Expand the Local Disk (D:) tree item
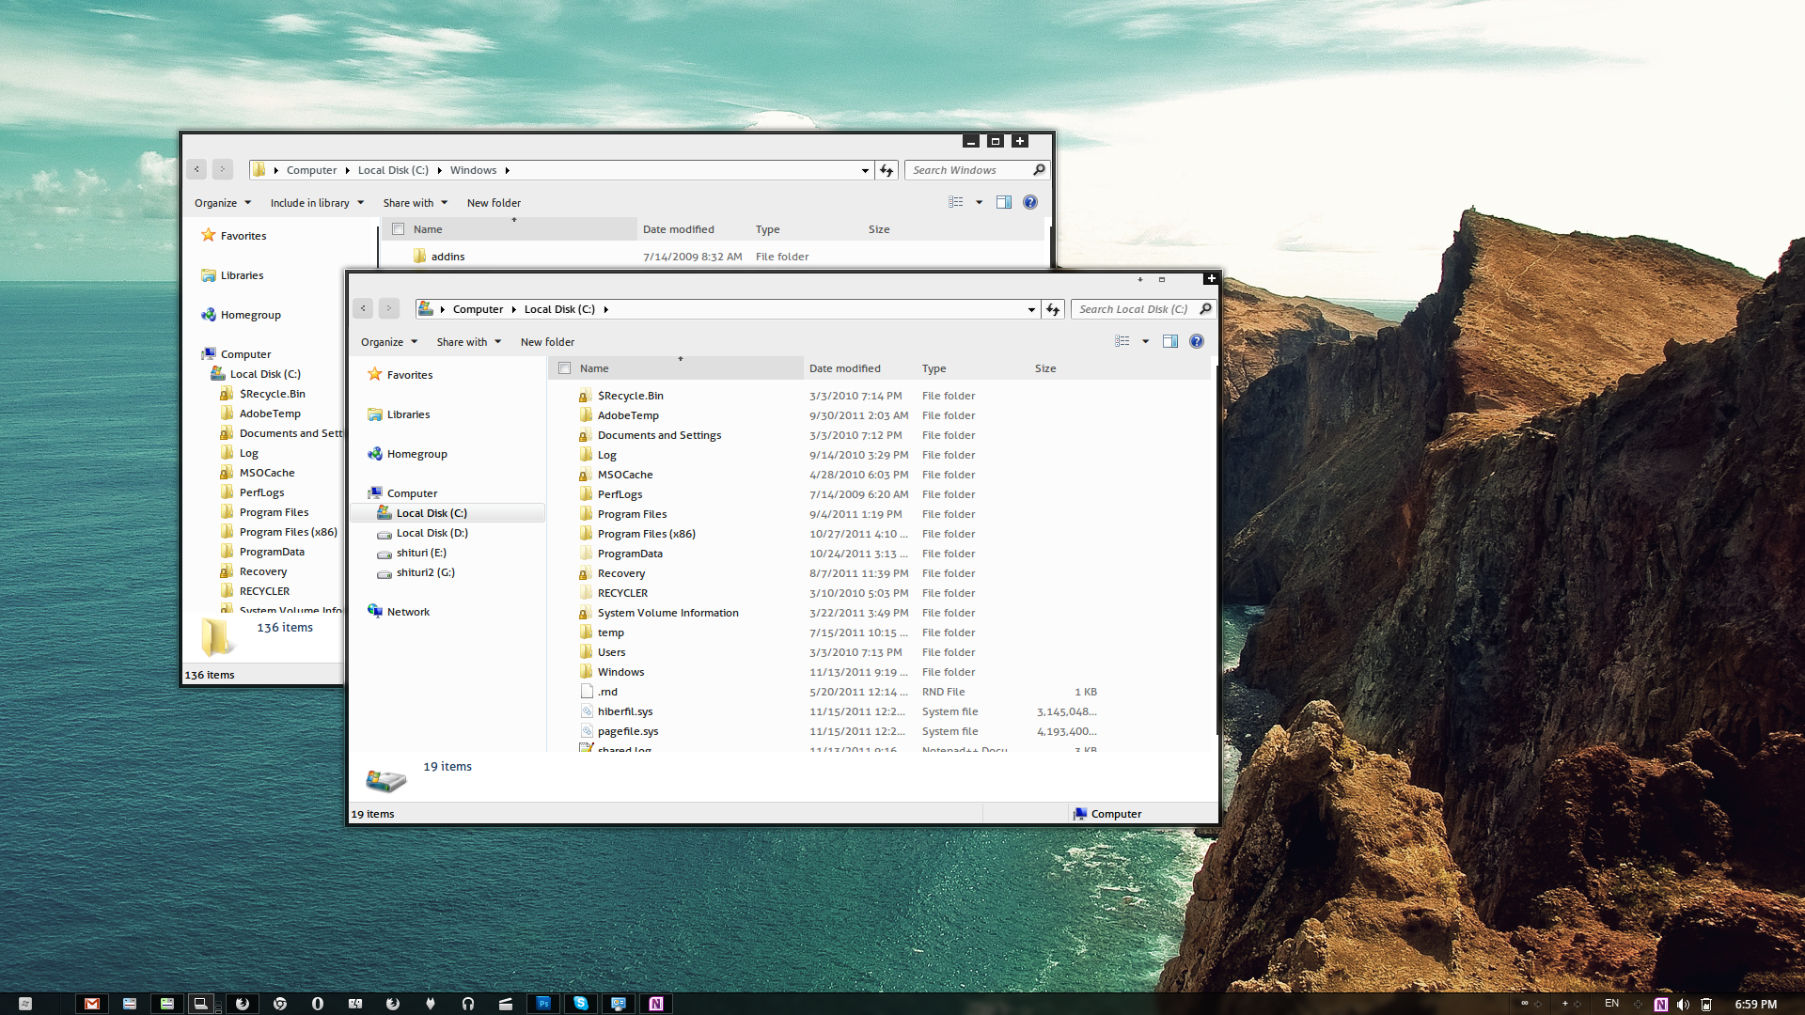The width and height of the screenshot is (1805, 1015). pos(367,532)
